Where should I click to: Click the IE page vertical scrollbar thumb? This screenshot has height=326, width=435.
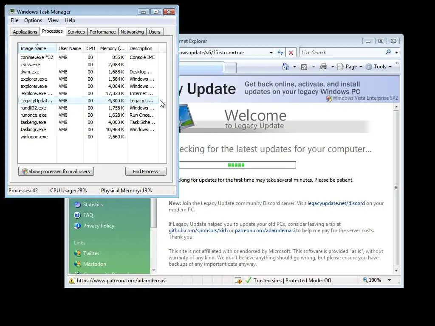pyautogui.click(x=396, y=188)
